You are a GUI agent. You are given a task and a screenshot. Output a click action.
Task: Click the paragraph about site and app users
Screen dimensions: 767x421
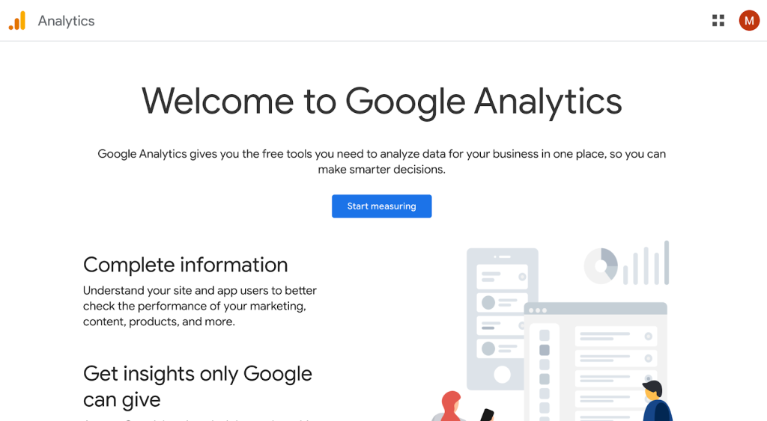(199, 306)
